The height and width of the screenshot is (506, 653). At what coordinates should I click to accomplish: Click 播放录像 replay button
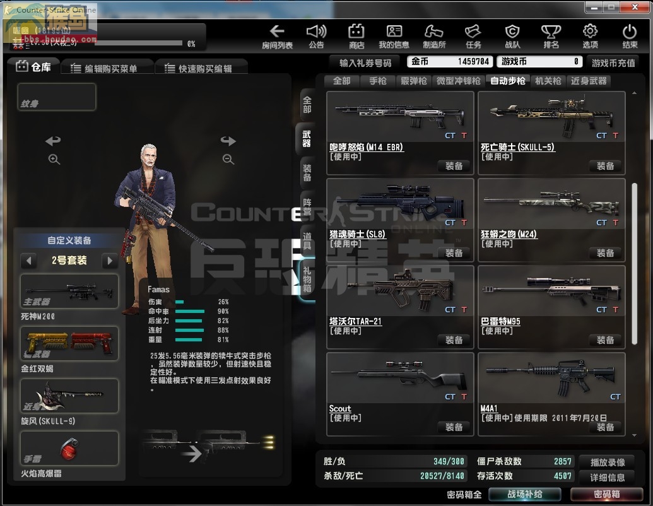(x=607, y=462)
